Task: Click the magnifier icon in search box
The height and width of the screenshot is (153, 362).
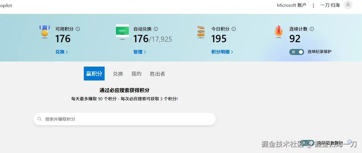Action: click(x=40, y=119)
